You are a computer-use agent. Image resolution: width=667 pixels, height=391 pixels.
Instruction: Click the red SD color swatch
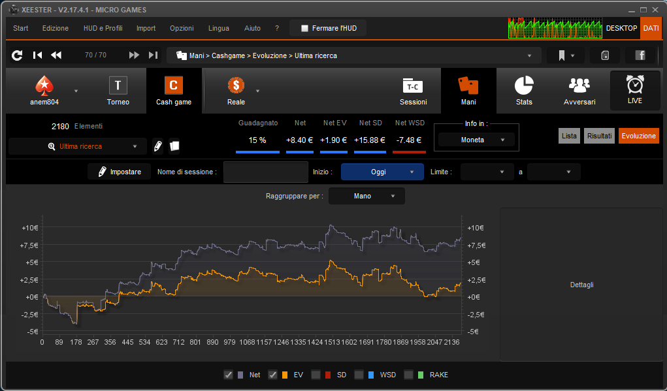(x=328, y=375)
